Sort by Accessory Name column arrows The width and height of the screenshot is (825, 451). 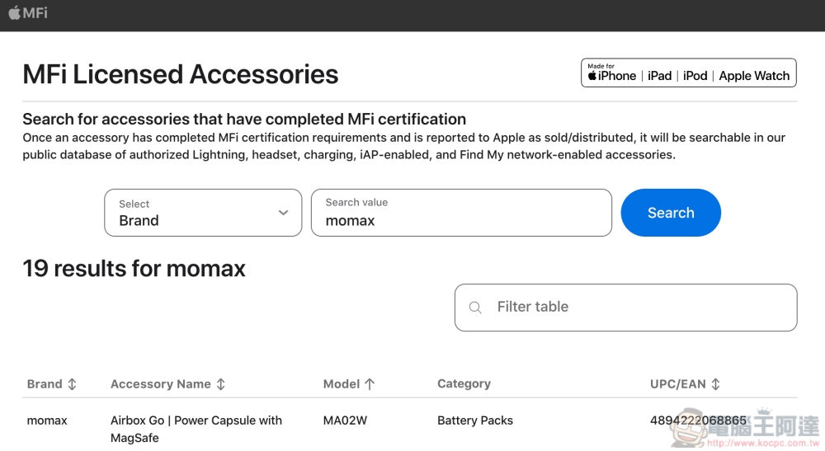click(x=221, y=384)
